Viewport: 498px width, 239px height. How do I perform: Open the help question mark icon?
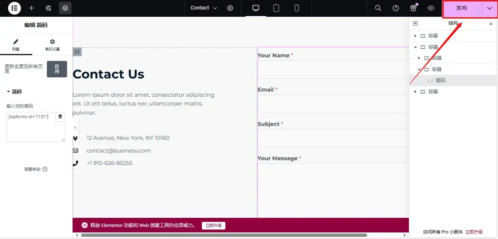coord(395,8)
